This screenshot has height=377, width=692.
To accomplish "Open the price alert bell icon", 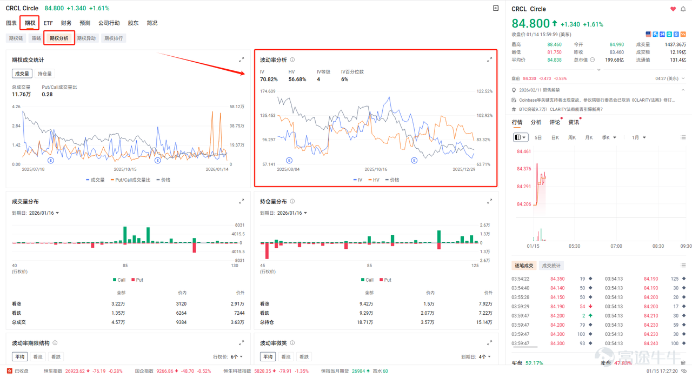I will click(683, 9).
